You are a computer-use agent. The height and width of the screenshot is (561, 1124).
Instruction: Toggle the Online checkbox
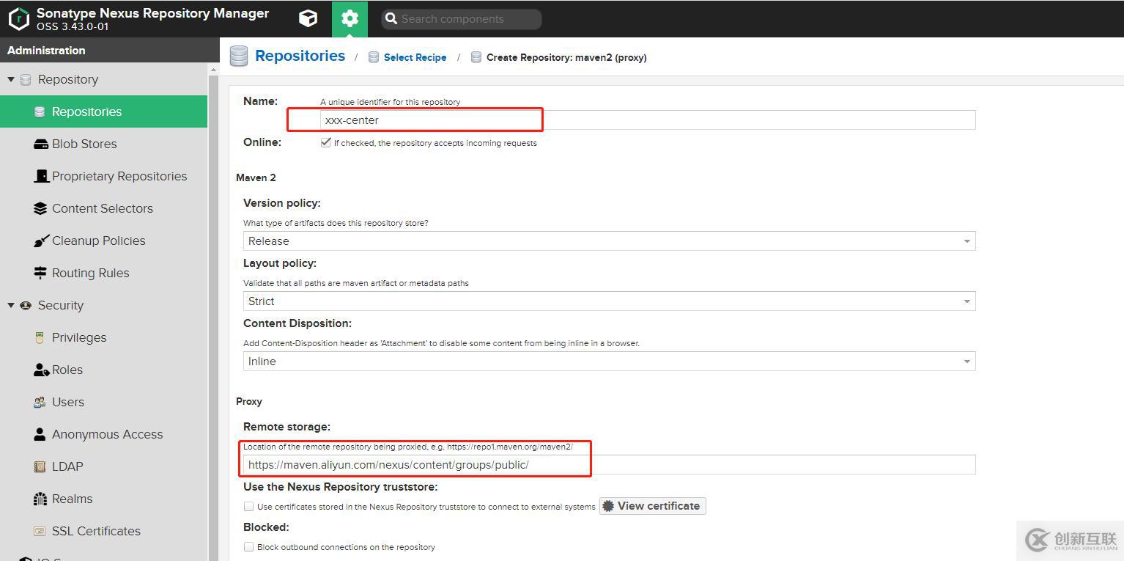click(326, 142)
